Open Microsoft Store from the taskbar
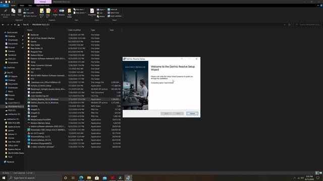The width and height of the screenshot is (323, 181). pos(97,178)
